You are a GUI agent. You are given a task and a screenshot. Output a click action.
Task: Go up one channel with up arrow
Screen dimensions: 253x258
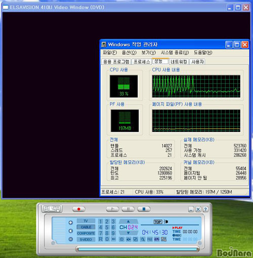(129, 222)
